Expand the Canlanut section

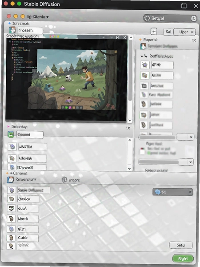12,173
